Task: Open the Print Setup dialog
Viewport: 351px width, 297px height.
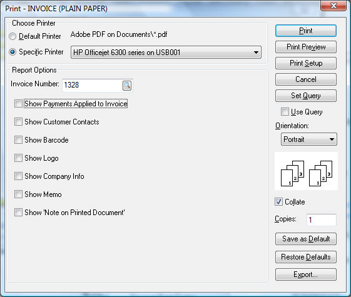Action: (x=306, y=63)
